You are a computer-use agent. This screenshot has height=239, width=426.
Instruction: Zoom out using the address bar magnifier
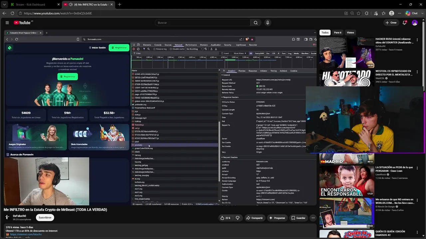[352, 13]
